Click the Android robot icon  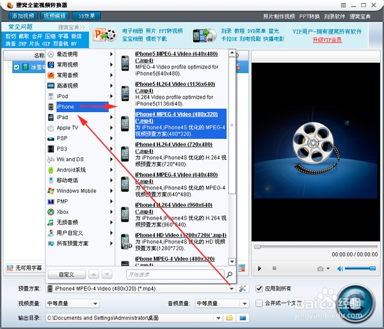click(51, 170)
